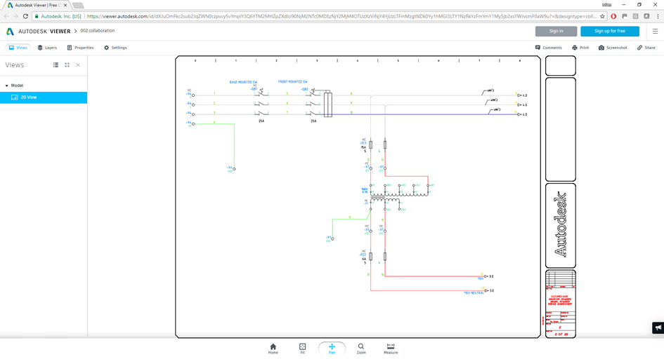Print the current drawing
This screenshot has height=359, width=664.
pos(580,48)
